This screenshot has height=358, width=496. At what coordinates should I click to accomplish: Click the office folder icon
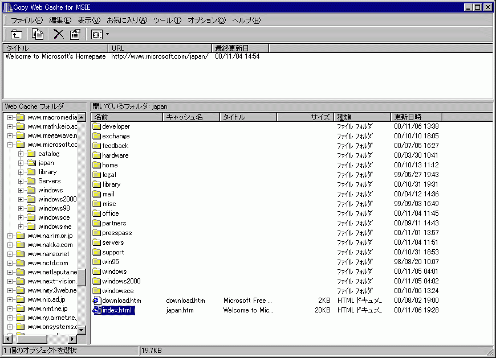(x=96, y=214)
